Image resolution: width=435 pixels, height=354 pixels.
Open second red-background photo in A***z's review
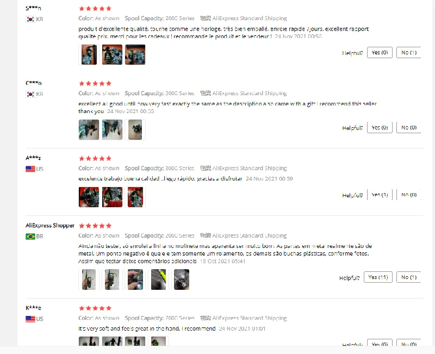(x=112, y=197)
